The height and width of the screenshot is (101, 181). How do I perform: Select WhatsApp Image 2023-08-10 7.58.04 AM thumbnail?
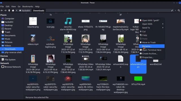[103, 38]
